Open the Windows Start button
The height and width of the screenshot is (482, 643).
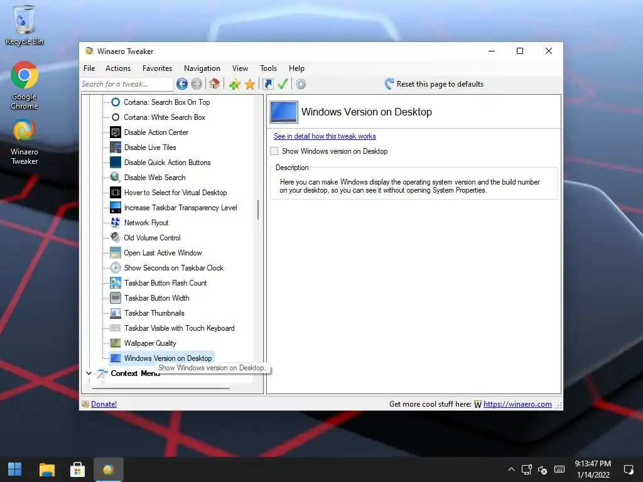[15, 469]
